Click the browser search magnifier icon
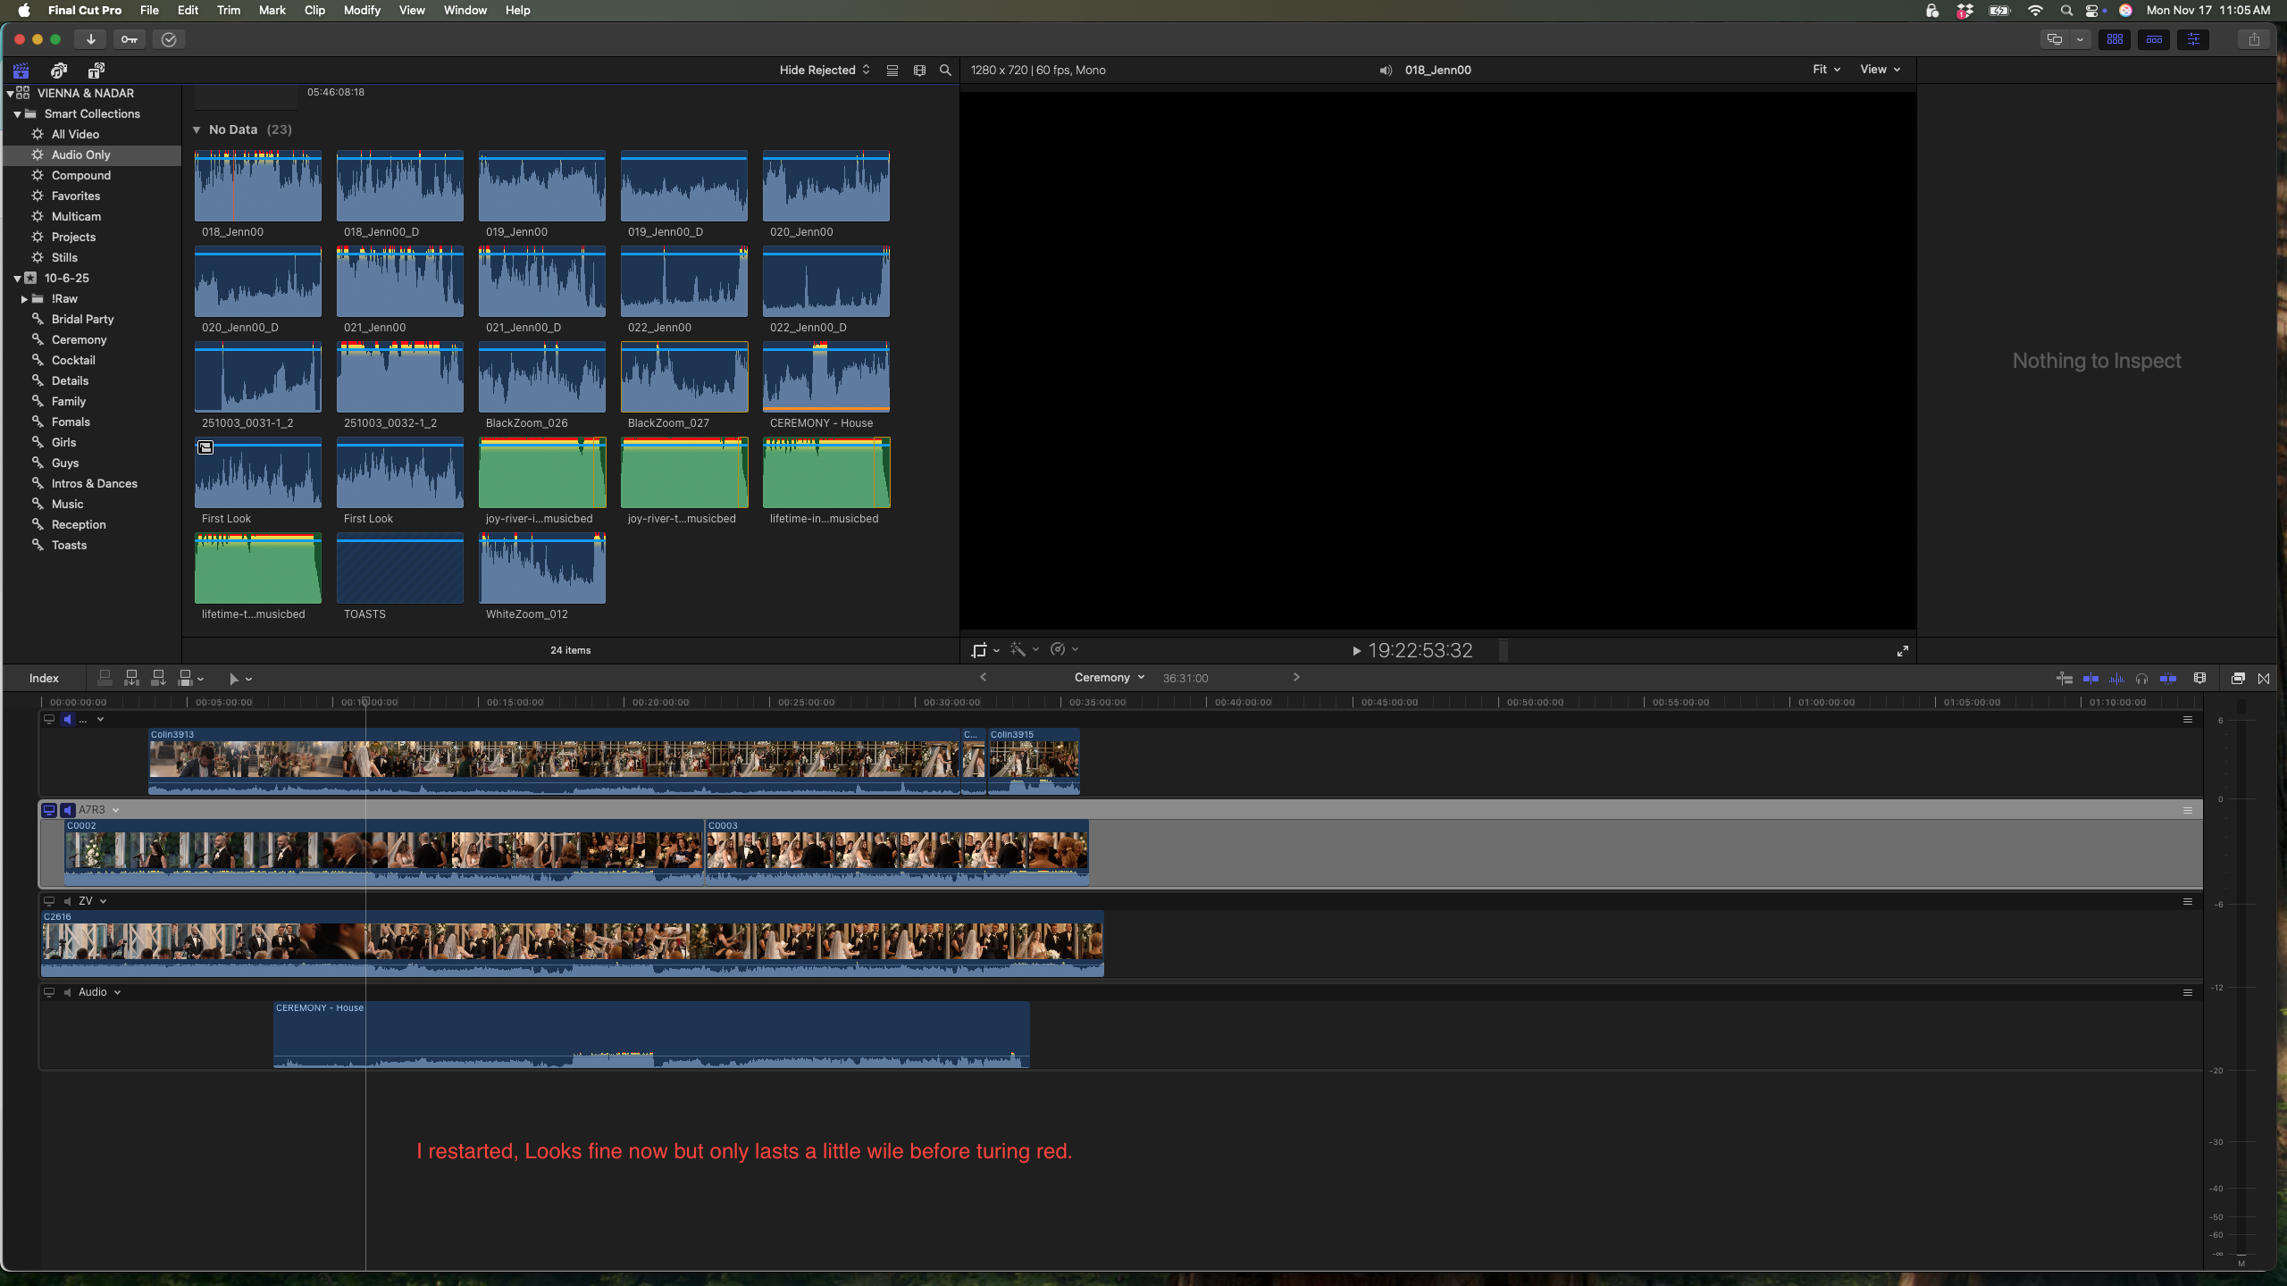The height and width of the screenshot is (1286, 2287). (945, 71)
